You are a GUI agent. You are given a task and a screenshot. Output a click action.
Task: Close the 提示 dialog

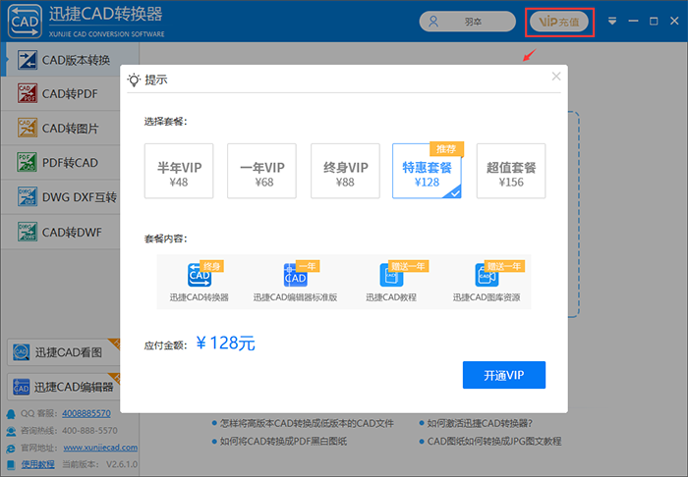click(x=556, y=77)
